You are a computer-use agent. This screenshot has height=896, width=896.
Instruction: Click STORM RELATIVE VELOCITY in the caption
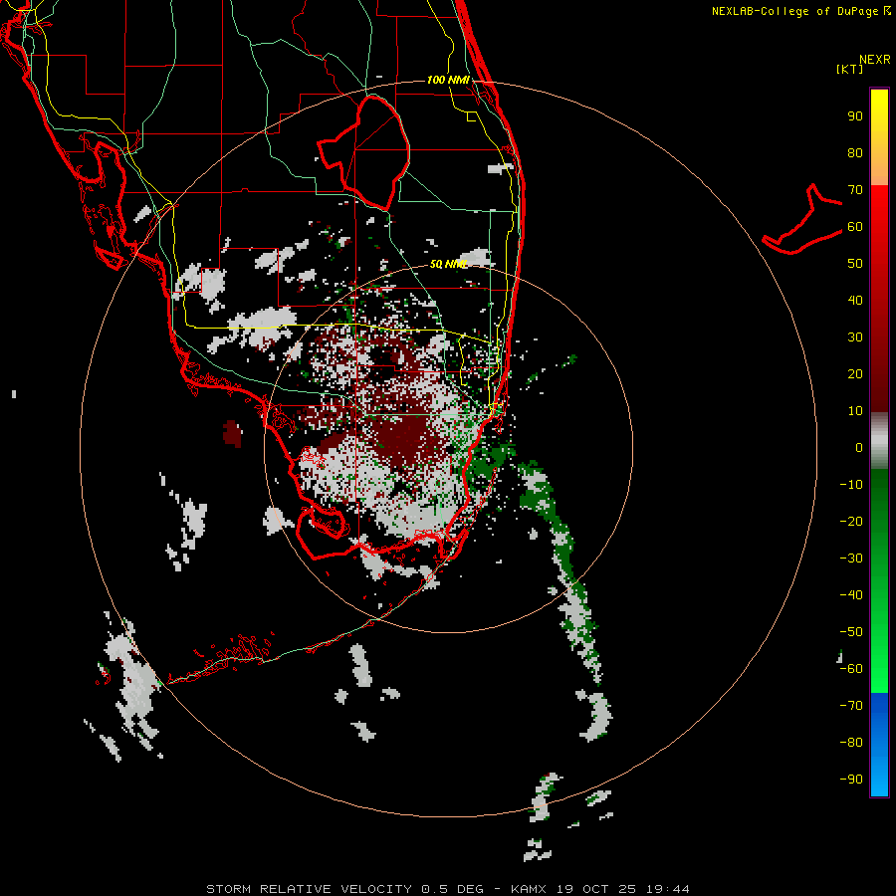coord(309,889)
